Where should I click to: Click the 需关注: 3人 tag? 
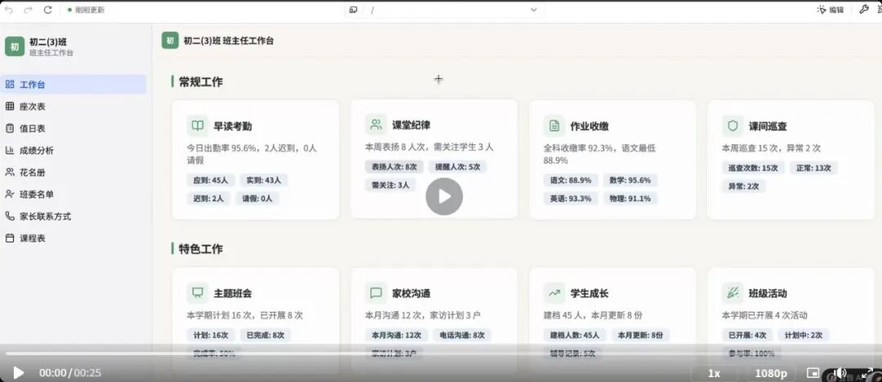tap(390, 185)
